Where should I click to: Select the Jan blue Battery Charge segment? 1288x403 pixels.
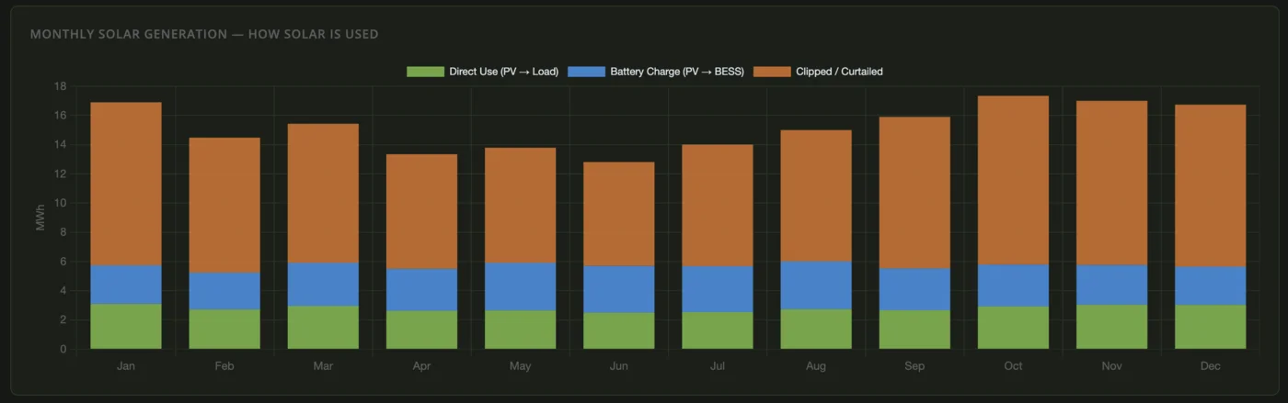coord(126,285)
